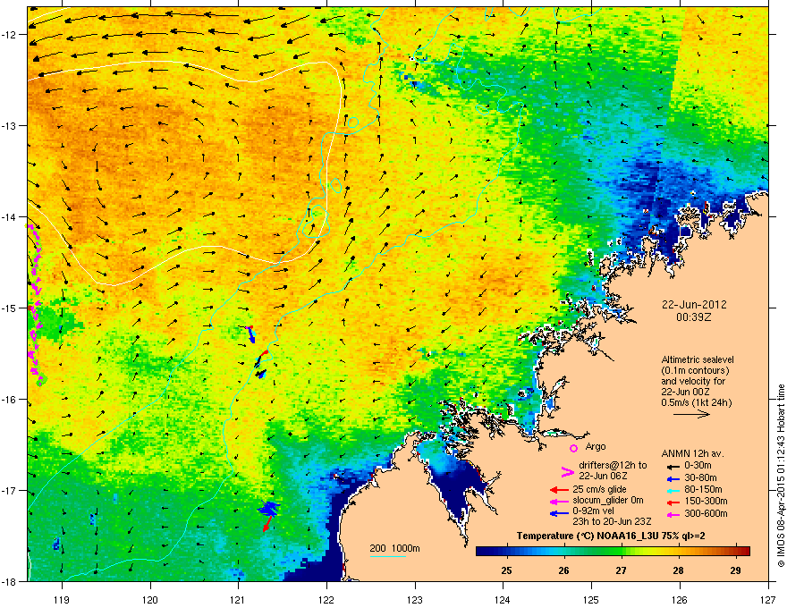This screenshot has height=608, width=787.
Task: Click the 122 longitude axis label
Action: click(326, 599)
